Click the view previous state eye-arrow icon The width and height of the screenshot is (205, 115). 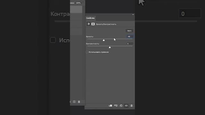(x=116, y=106)
